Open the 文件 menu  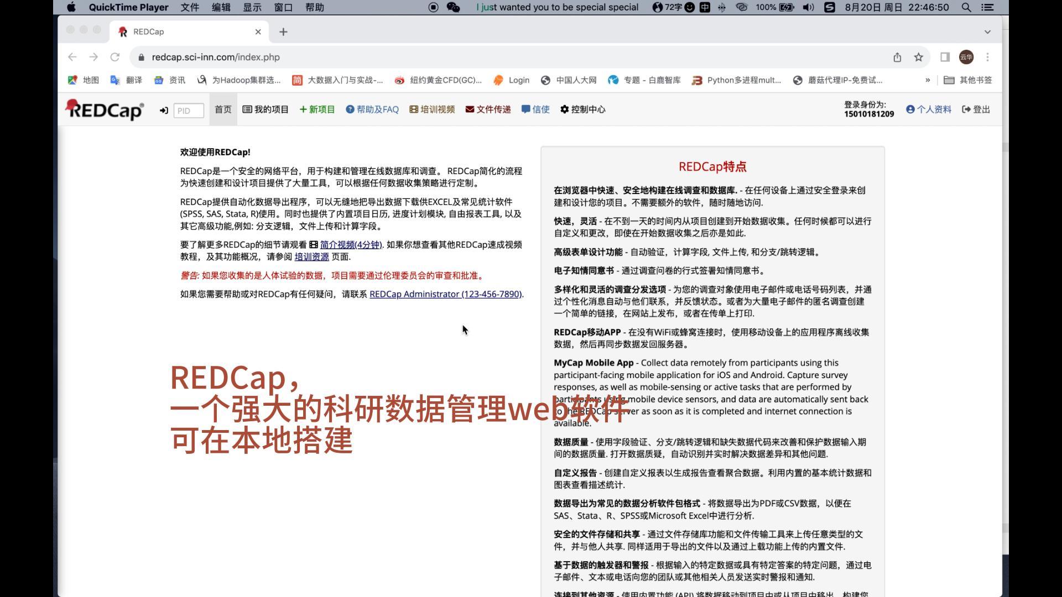190,7
